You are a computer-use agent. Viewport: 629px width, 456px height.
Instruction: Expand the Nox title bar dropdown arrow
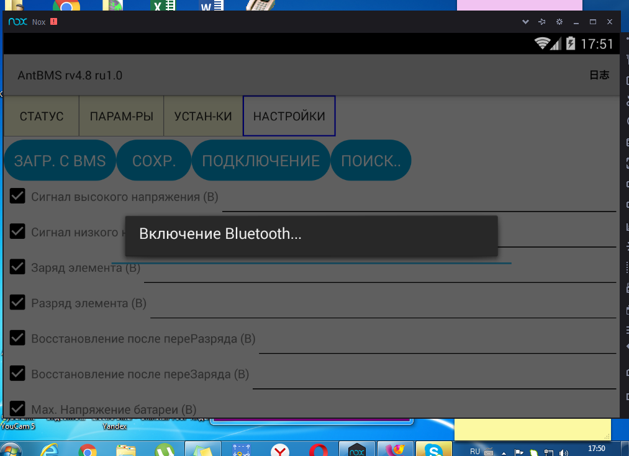click(525, 22)
